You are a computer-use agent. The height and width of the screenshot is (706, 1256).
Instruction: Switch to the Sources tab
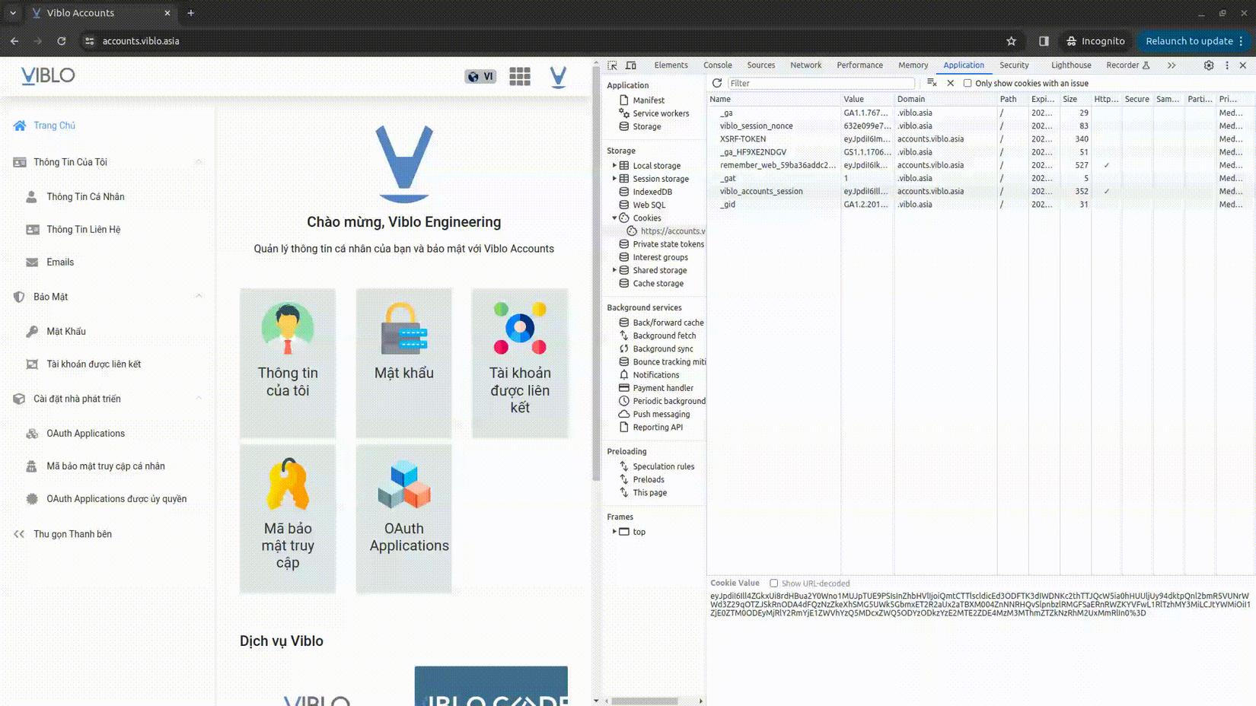[761, 65]
